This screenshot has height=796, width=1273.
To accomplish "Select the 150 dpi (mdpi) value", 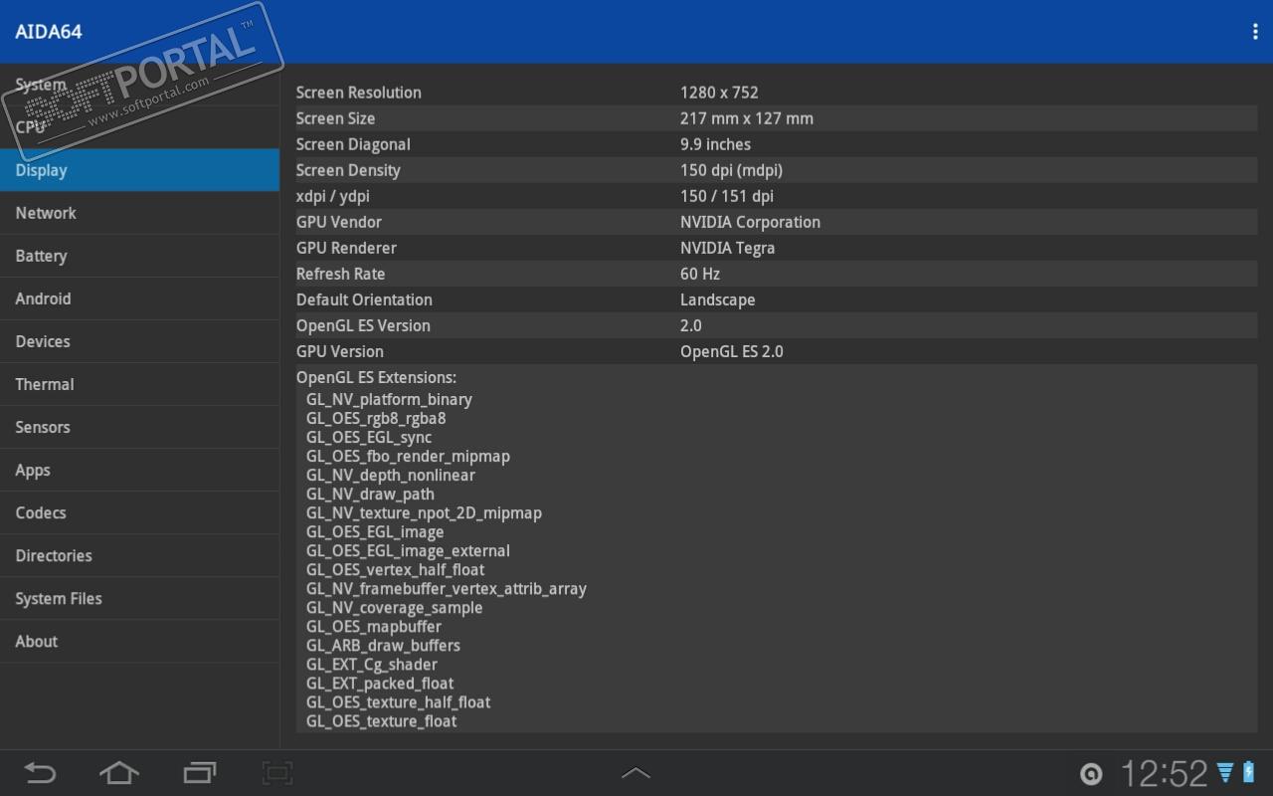I will coord(731,170).
